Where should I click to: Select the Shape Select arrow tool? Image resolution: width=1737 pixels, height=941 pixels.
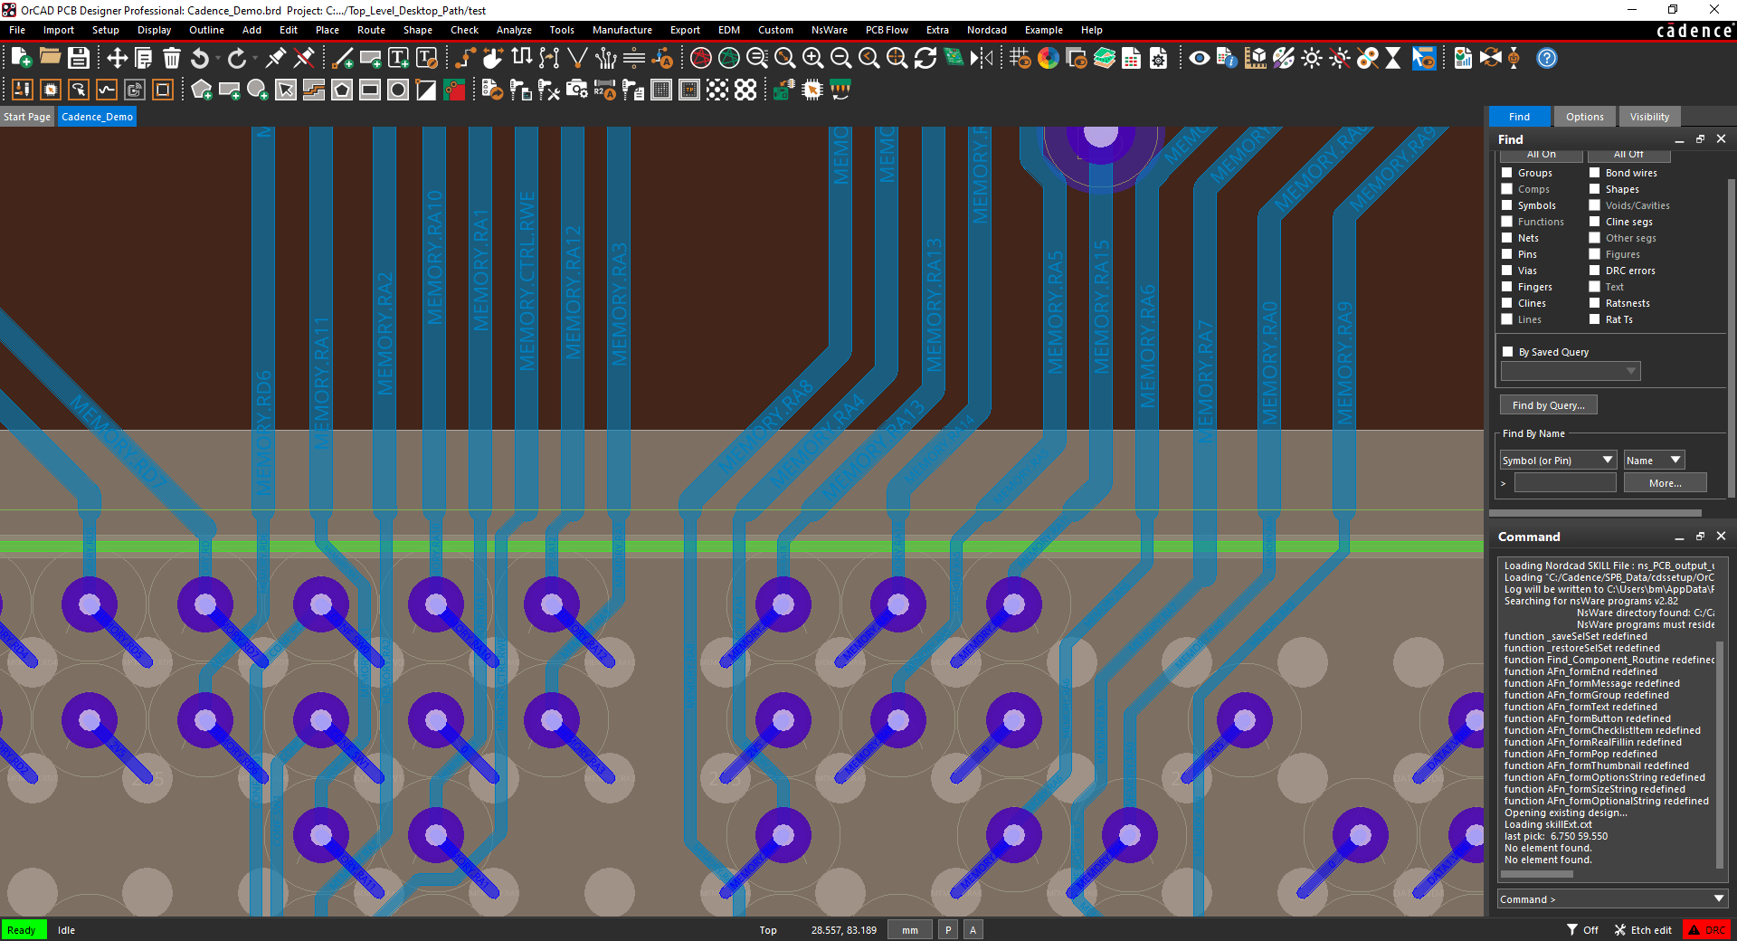pos(286,90)
